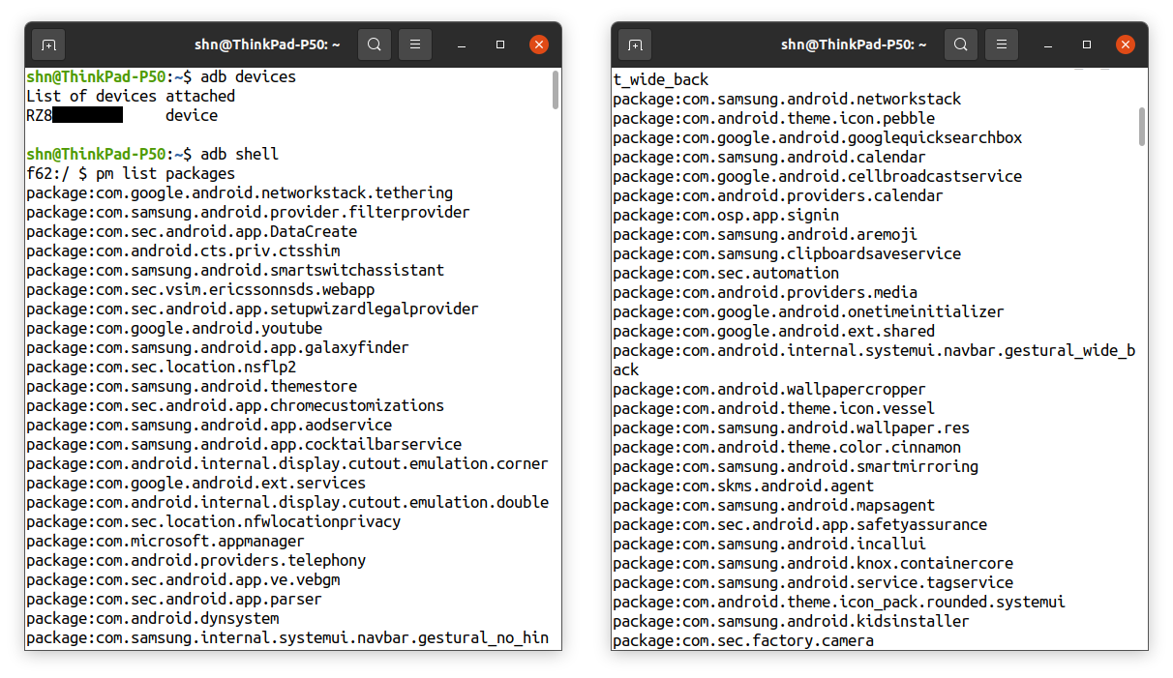Click the com.sec.android.app.DataCreate line

coord(192,231)
